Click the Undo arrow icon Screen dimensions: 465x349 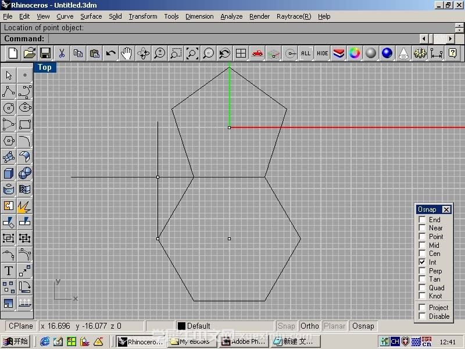pos(110,54)
